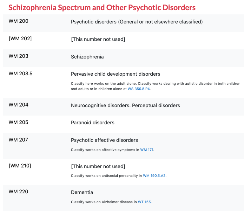Select the WM 204 class number

pos(18,105)
